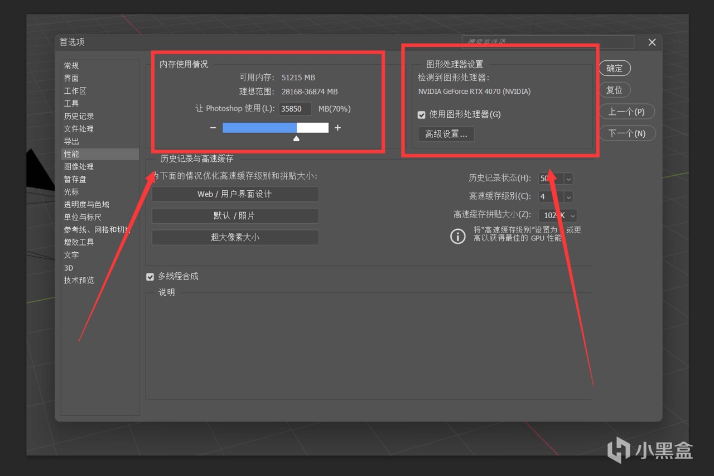This screenshot has width=714, height=476.
Task: Choose the 超大像素大小 cache preset
Action: coord(235,237)
